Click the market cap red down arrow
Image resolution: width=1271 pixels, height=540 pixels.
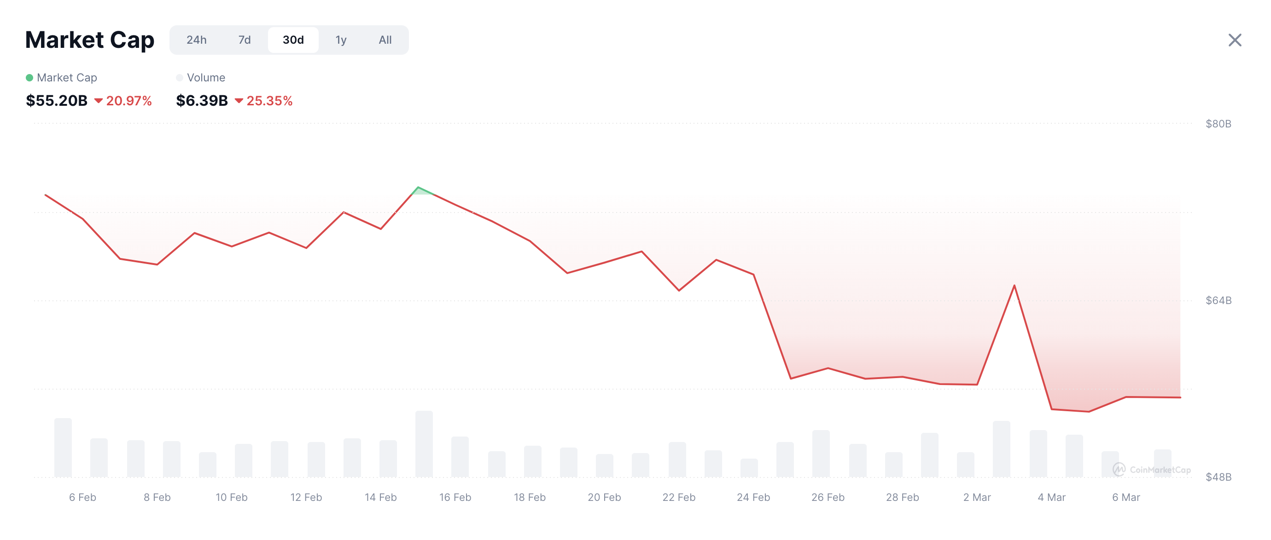(98, 101)
